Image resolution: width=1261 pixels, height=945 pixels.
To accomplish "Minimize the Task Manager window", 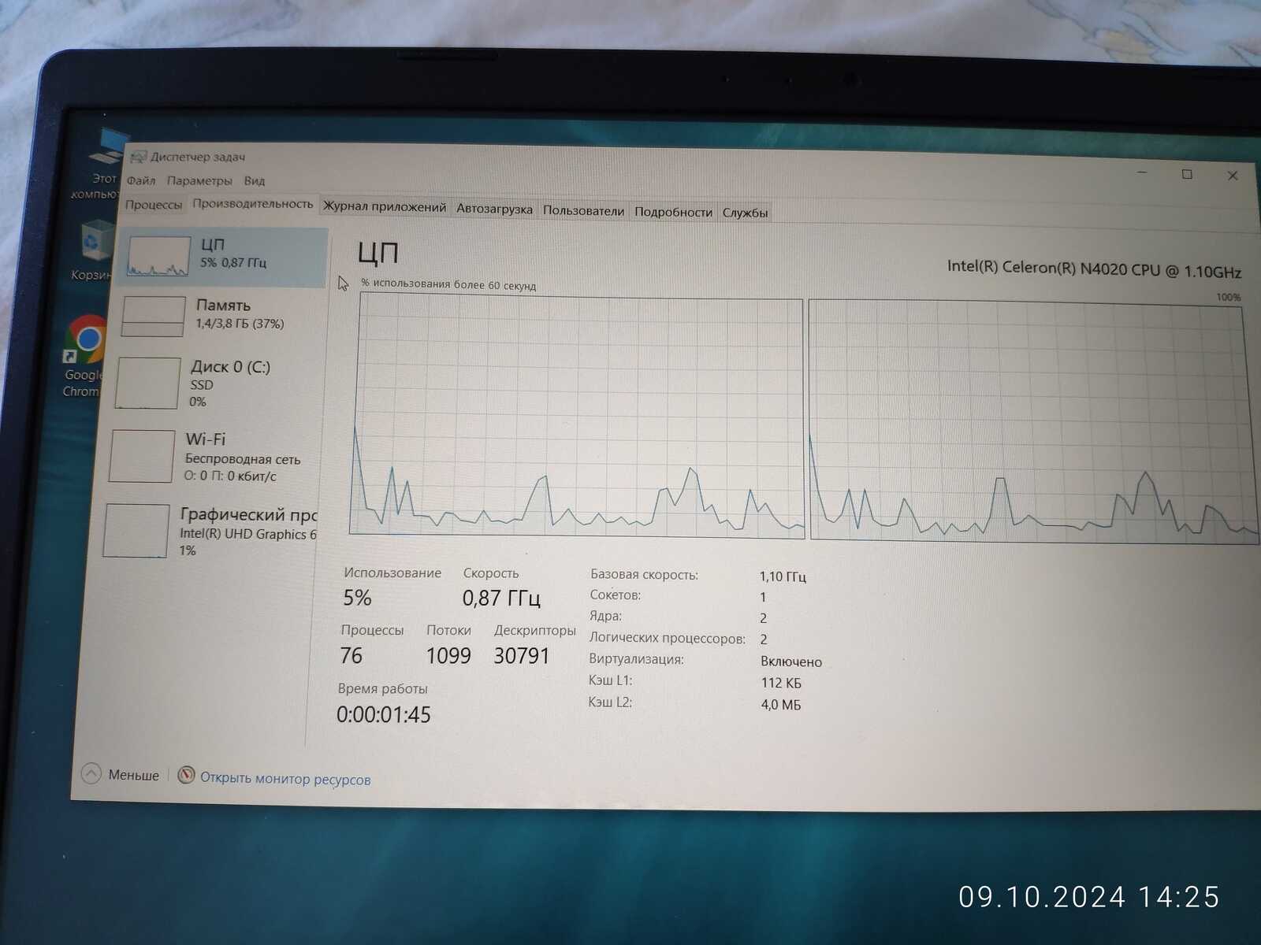I will pyautogui.click(x=1142, y=172).
